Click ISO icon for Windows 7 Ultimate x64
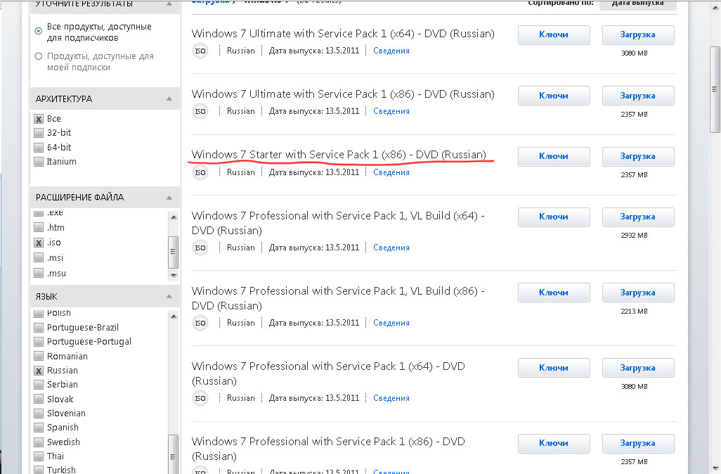The height and width of the screenshot is (474, 721). coord(200,51)
